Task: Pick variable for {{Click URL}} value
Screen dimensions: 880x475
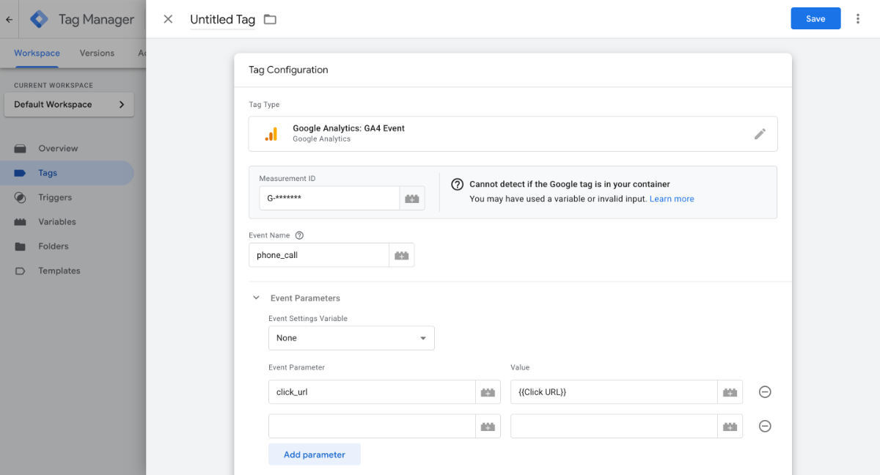Action: 730,392
